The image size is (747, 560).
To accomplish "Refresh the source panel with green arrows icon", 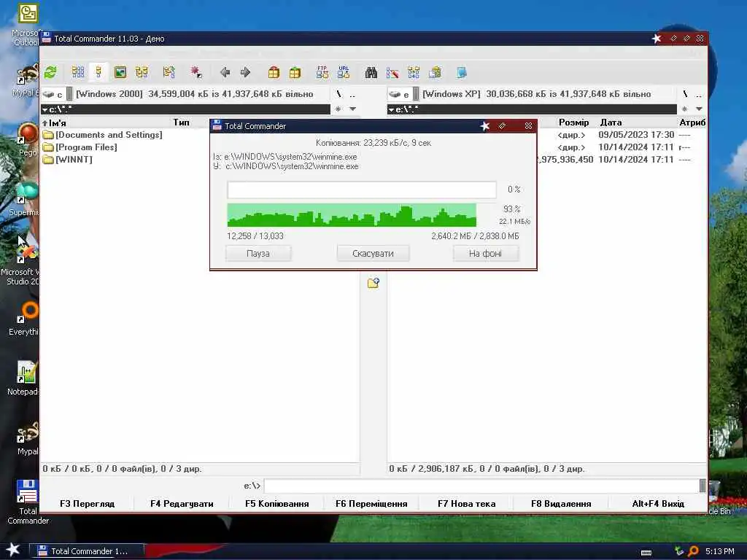I will click(x=50, y=72).
